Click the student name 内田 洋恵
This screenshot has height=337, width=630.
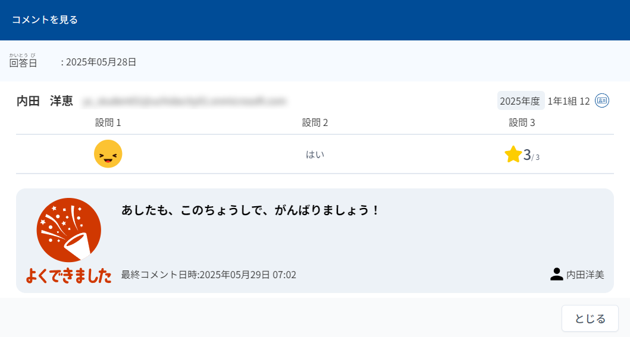coord(45,100)
